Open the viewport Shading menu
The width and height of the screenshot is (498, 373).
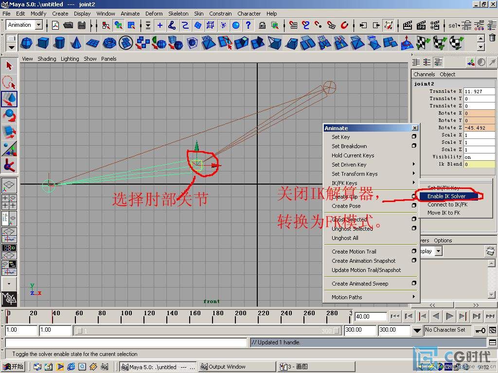[x=47, y=59]
